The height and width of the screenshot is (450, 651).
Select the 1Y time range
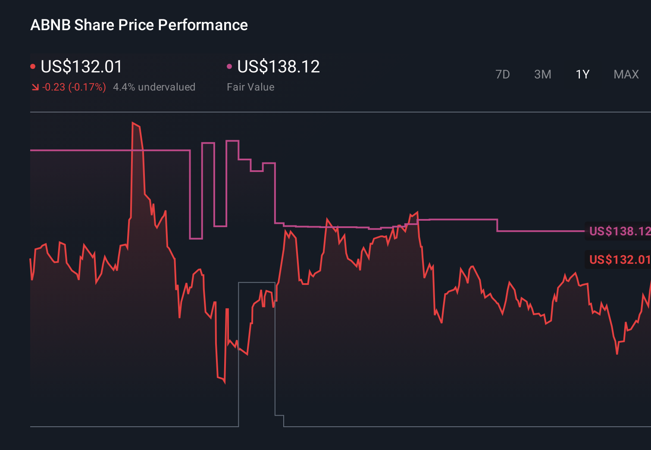[582, 75]
